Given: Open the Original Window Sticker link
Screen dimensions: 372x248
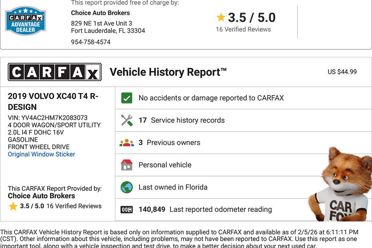Looking at the screenshot, I should point(41,154).
